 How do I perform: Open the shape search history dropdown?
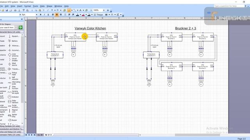[16, 28]
